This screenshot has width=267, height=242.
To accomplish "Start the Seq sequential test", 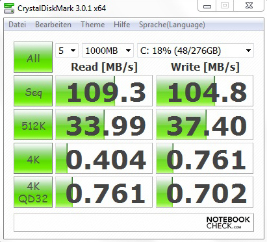I will click(x=33, y=91).
